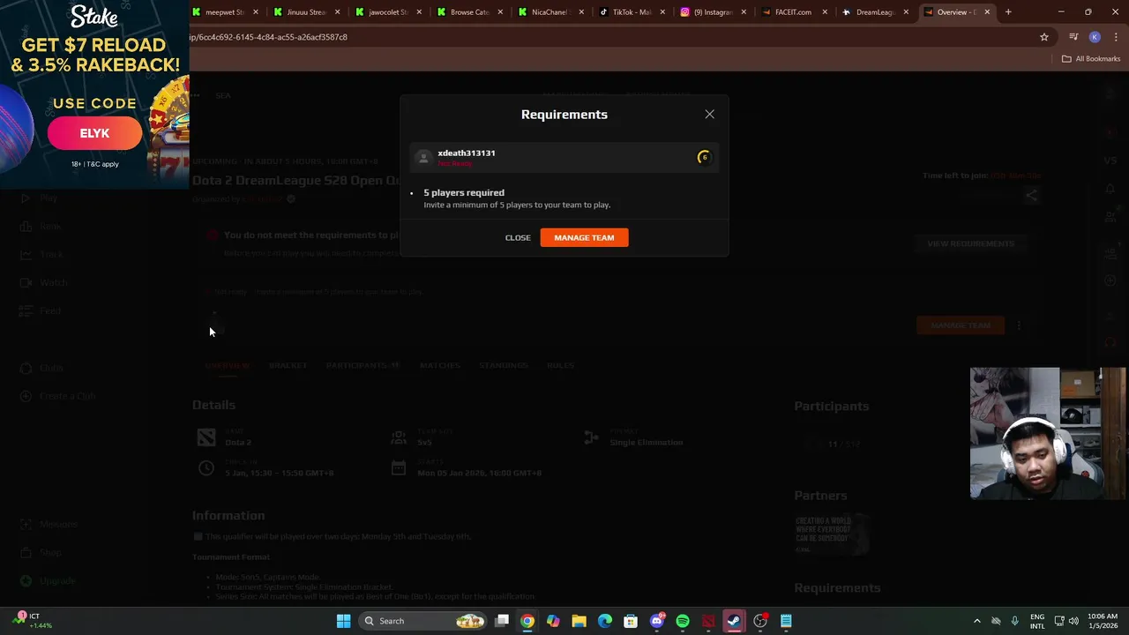
Task: Click the pink ELYK code button in Stake ad
Action: [x=94, y=133]
